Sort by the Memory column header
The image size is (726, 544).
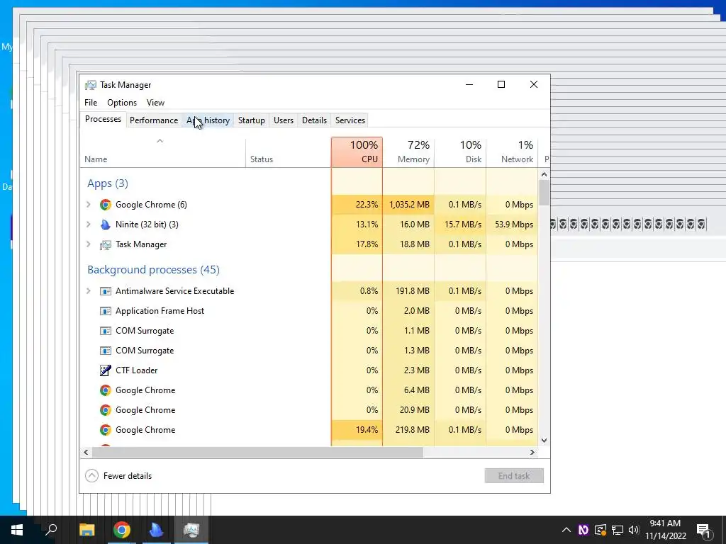pyautogui.click(x=408, y=152)
